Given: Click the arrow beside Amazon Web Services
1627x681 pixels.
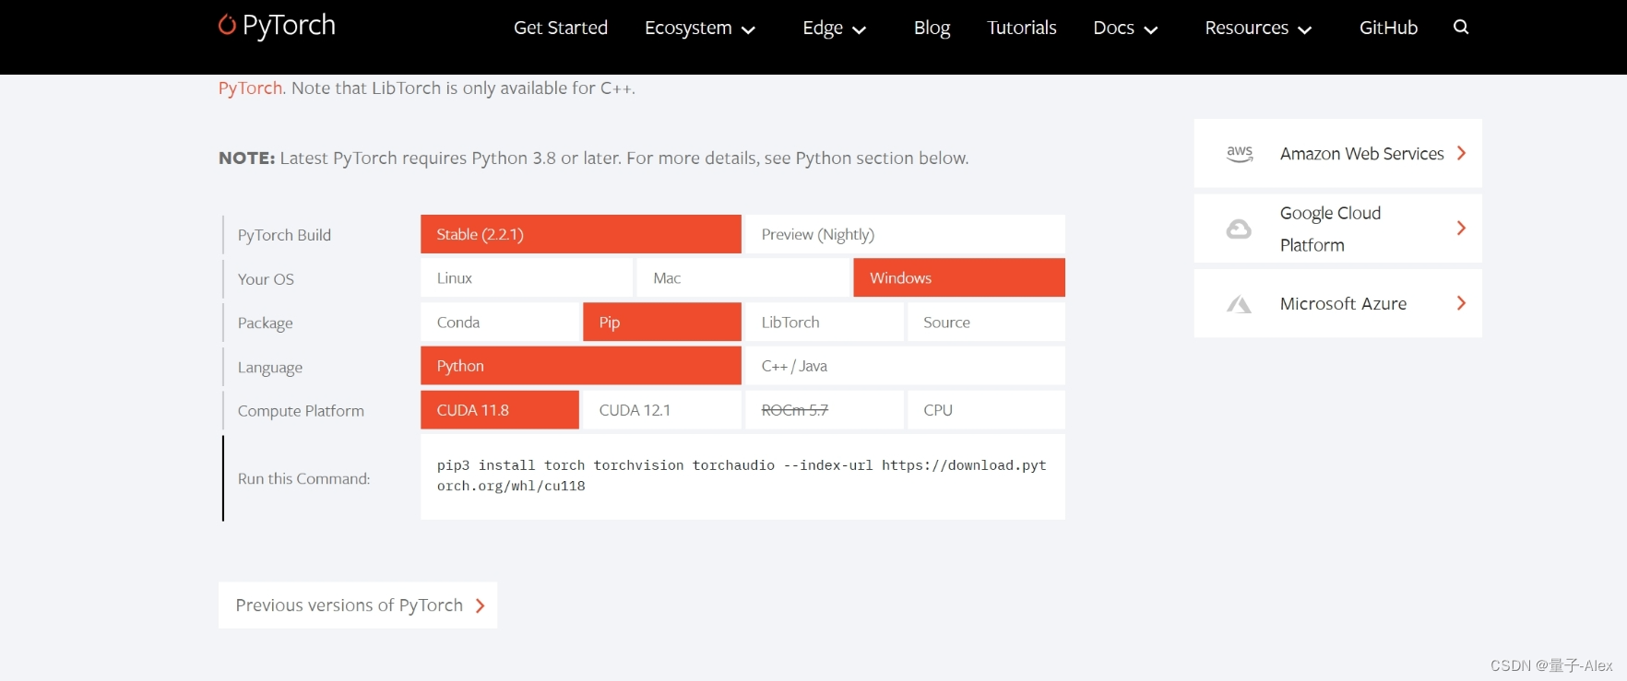Looking at the screenshot, I should click(x=1461, y=153).
